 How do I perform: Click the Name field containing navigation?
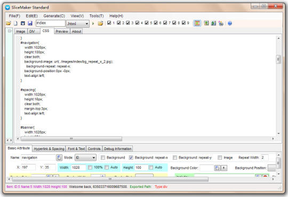coord(39,157)
